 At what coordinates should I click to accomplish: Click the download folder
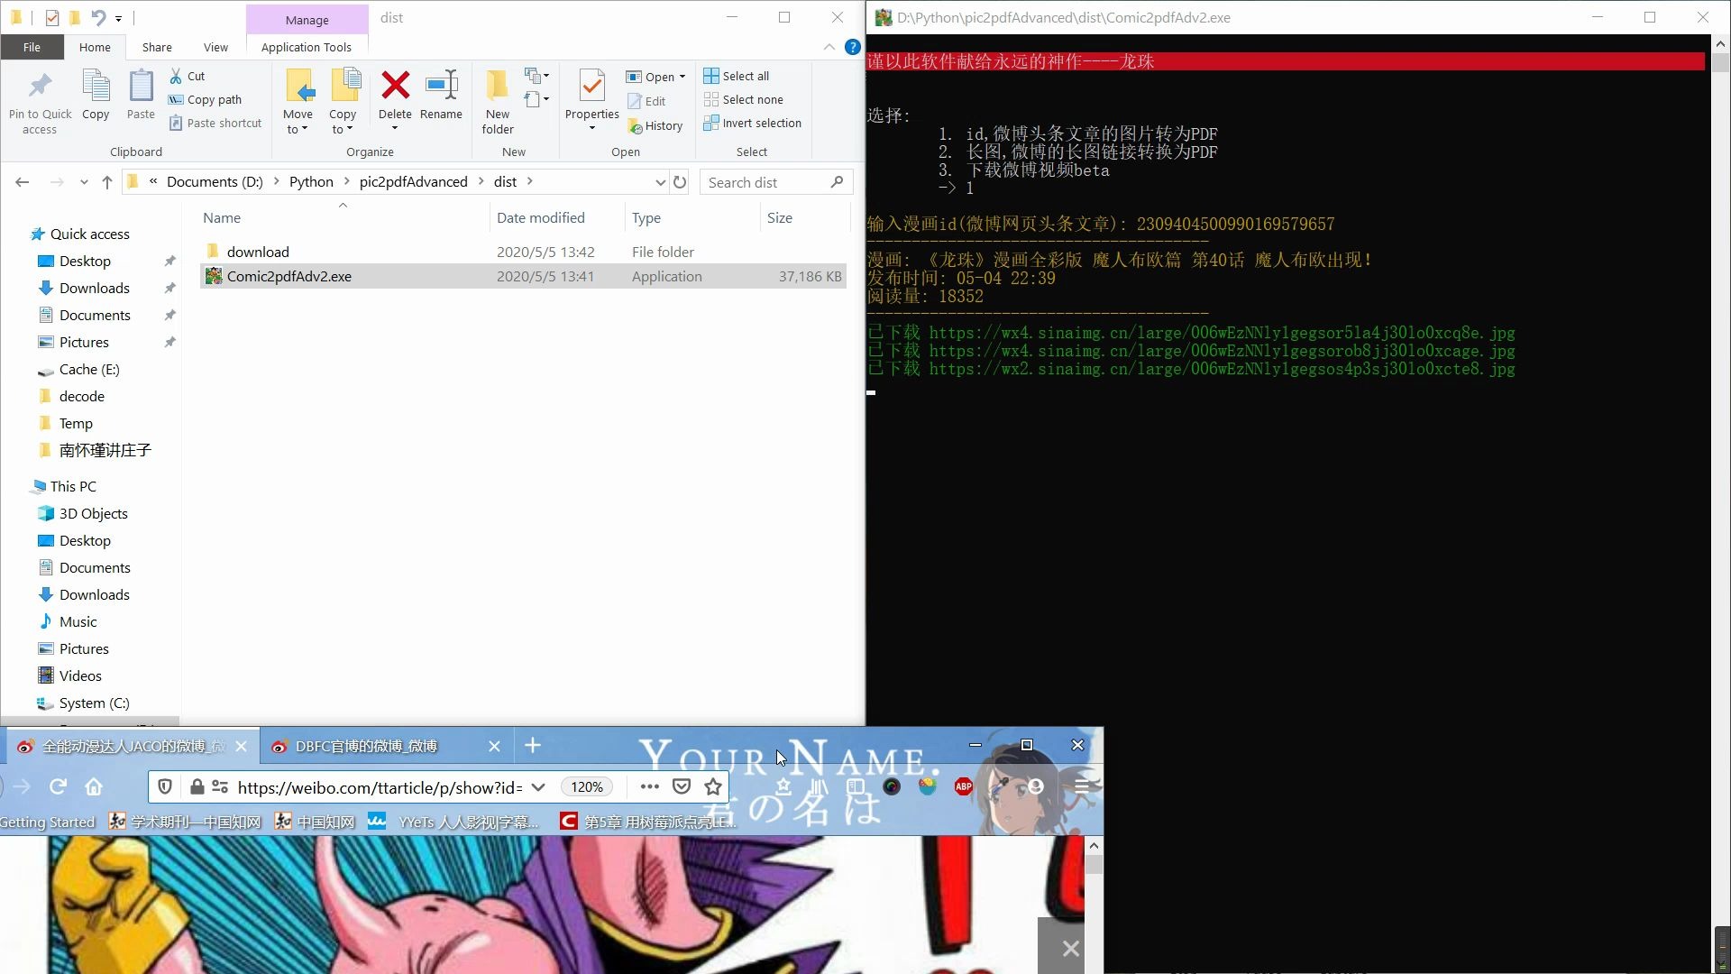pyautogui.click(x=258, y=251)
